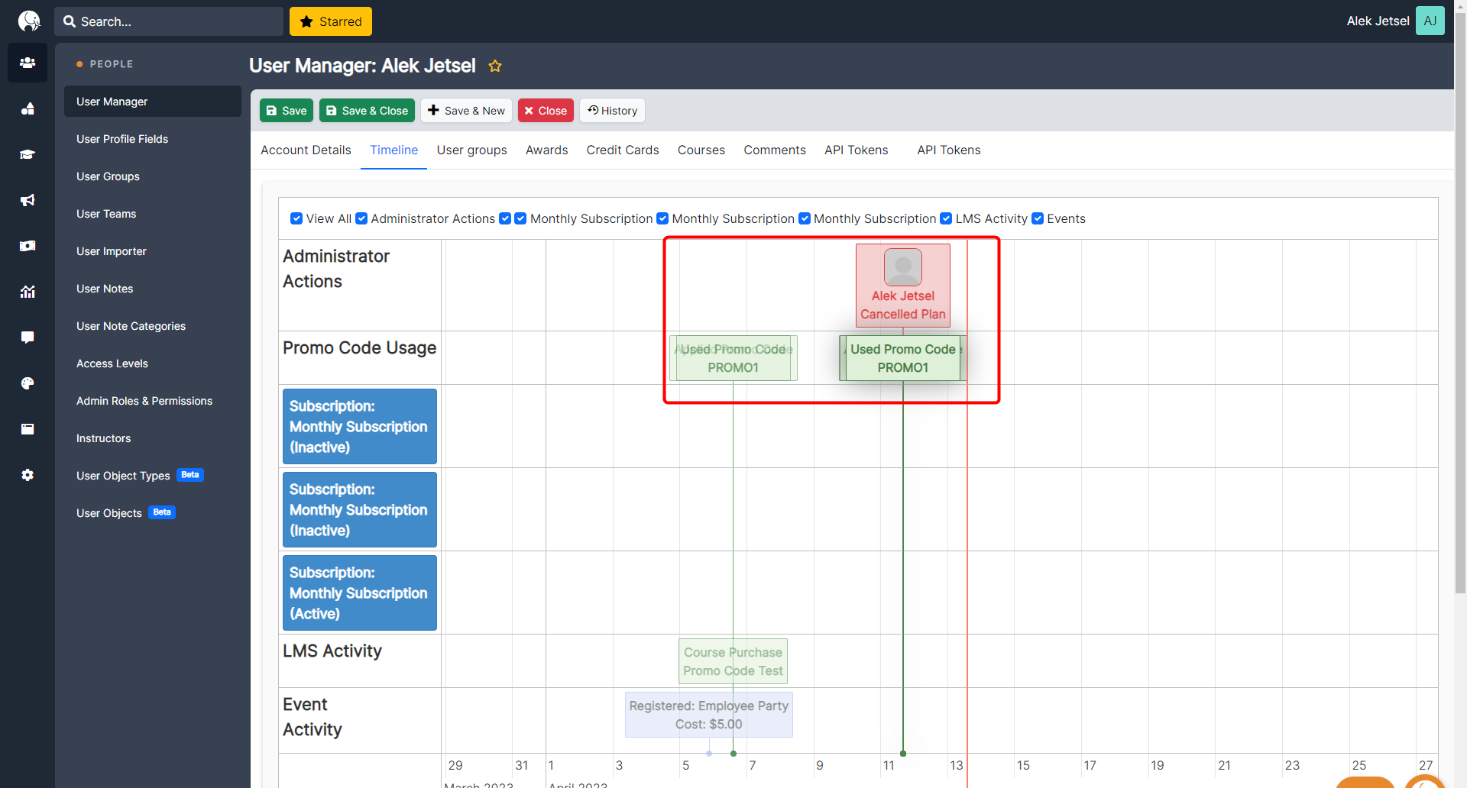The width and height of the screenshot is (1467, 788).
Task: Toggle the Events filter checkbox
Action: [1038, 219]
